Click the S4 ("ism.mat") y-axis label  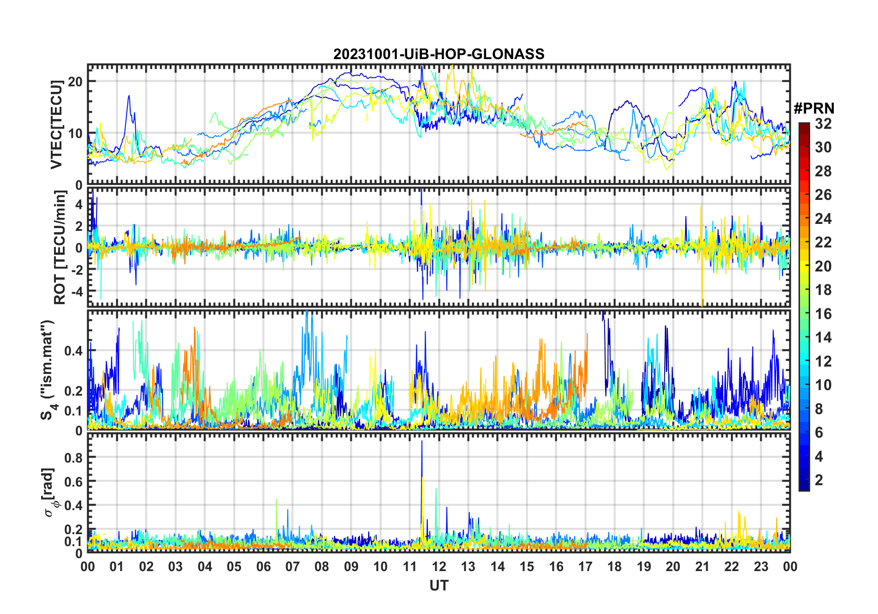[x=49, y=370]
